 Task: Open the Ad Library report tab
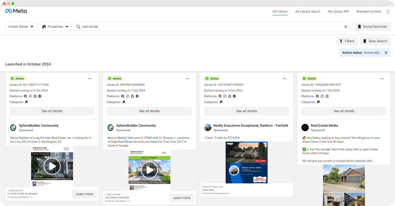[307, 12]
